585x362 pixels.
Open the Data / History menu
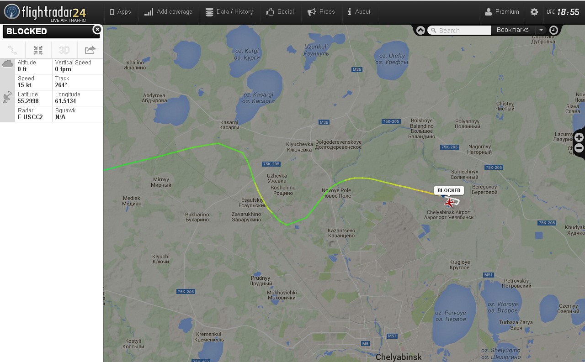pyautogui.click(x=229, y=12)
